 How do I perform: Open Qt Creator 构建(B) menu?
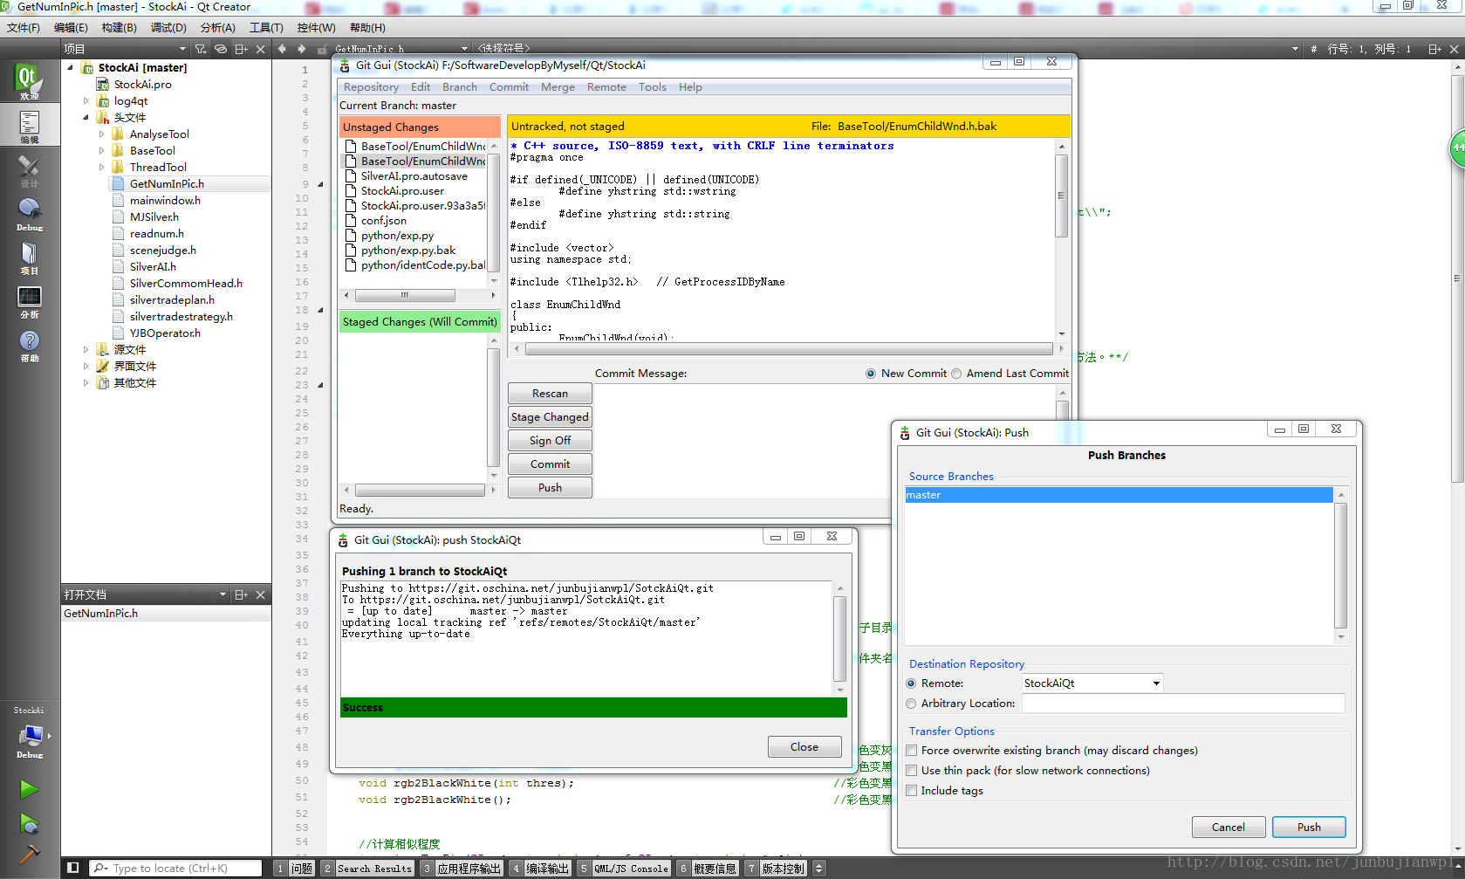(119, 28)
